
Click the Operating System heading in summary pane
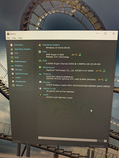pos(51,45)
